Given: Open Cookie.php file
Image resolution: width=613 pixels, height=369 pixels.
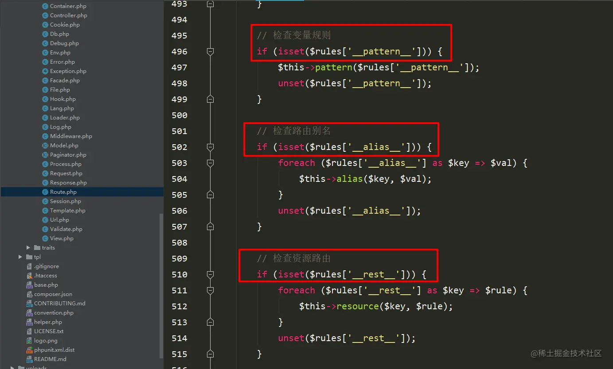Looking at the screenshot, I should coord(65,25).
